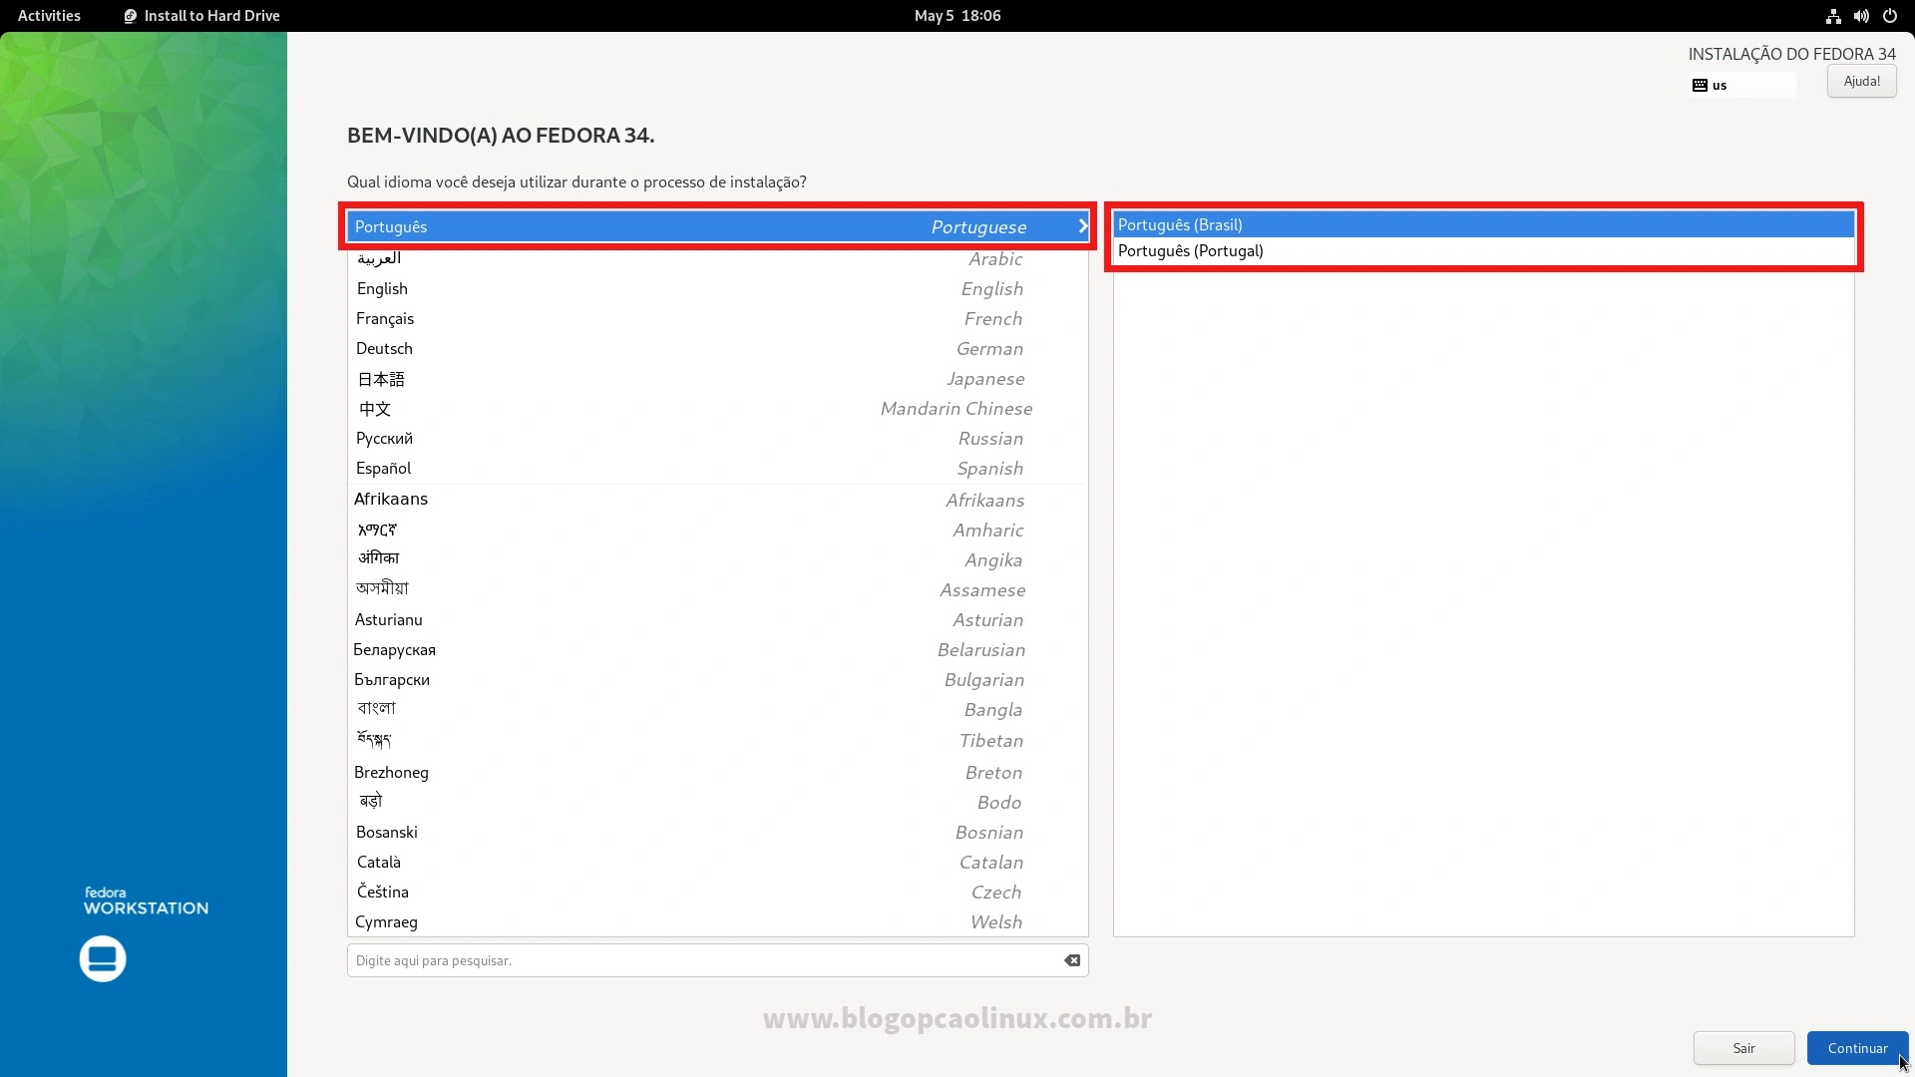Select the Tibetan language row
1915x1077 pixels.
(717, 740)
